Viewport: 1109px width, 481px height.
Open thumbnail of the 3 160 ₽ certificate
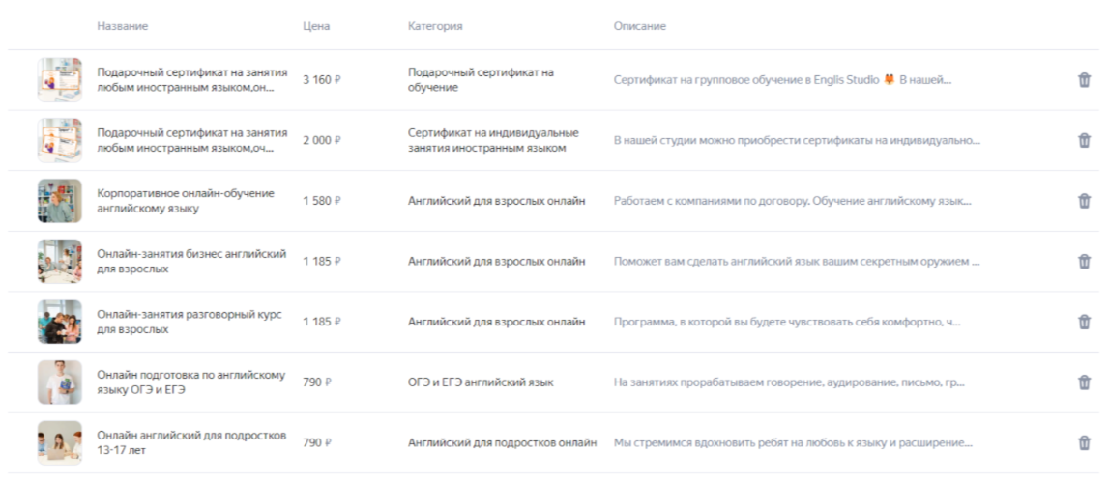point(59,80)
